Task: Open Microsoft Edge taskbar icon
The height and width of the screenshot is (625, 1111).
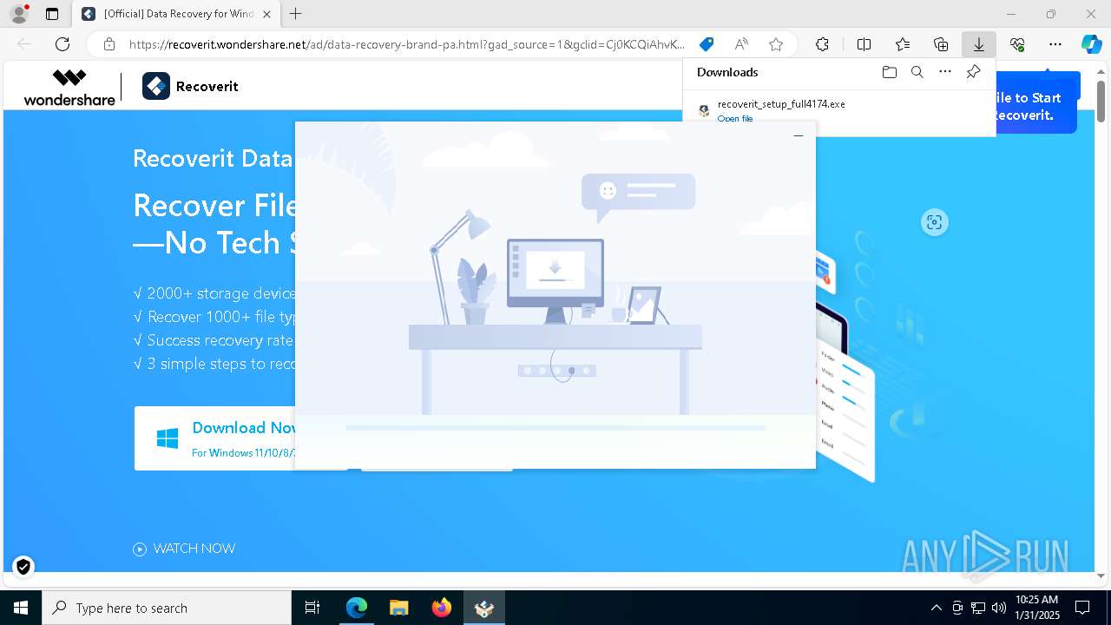Action: [x=357, y=608]
